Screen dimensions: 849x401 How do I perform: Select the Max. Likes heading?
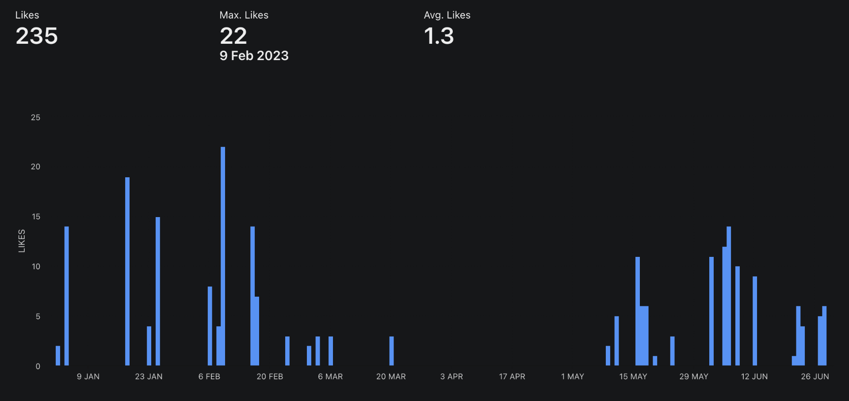tap(244, 15)
